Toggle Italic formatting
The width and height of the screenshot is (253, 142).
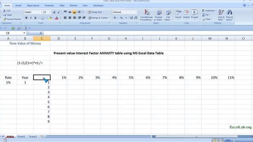[31, 18]
